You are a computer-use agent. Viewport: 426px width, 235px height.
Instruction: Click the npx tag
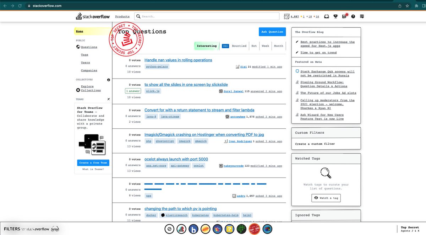coord(148,196)
